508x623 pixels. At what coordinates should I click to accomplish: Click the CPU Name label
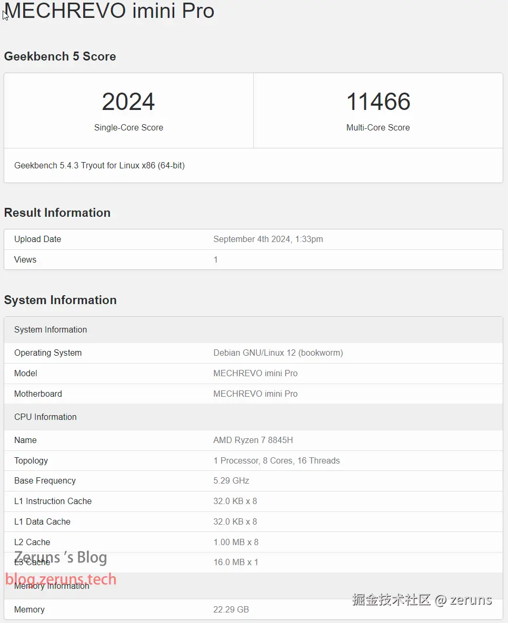(x=25, y=440)
